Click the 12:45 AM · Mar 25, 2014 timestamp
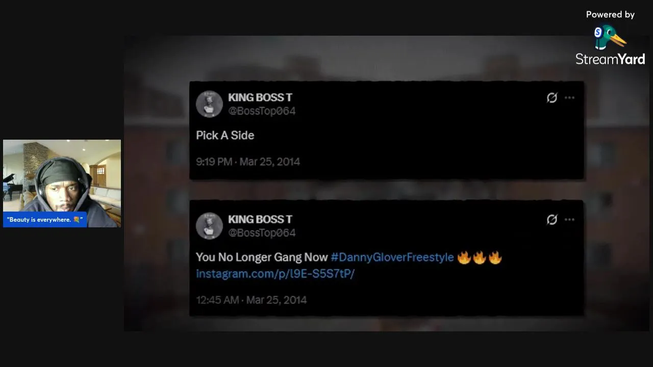This screenshot has width=653, height=367. pyautogui.click(x=252, y=300)
